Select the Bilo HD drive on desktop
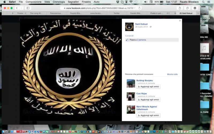 pyautogui.click(x=204, y=31)
